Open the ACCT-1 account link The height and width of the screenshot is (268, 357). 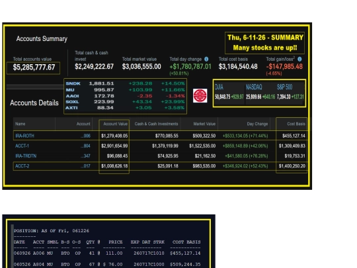click(22, 146)
